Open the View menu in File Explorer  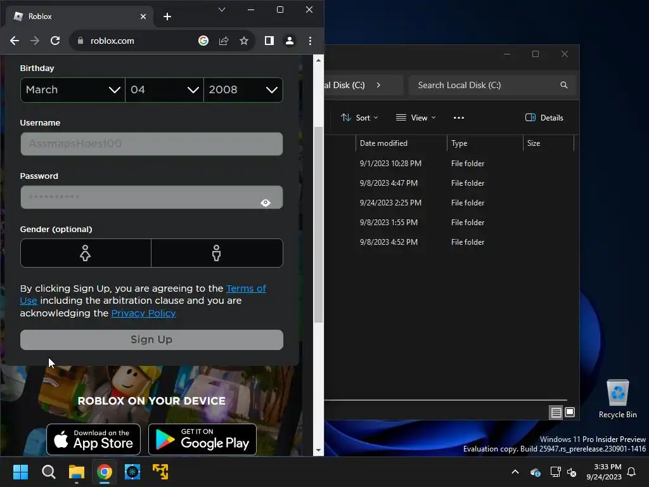coord(416,117)
